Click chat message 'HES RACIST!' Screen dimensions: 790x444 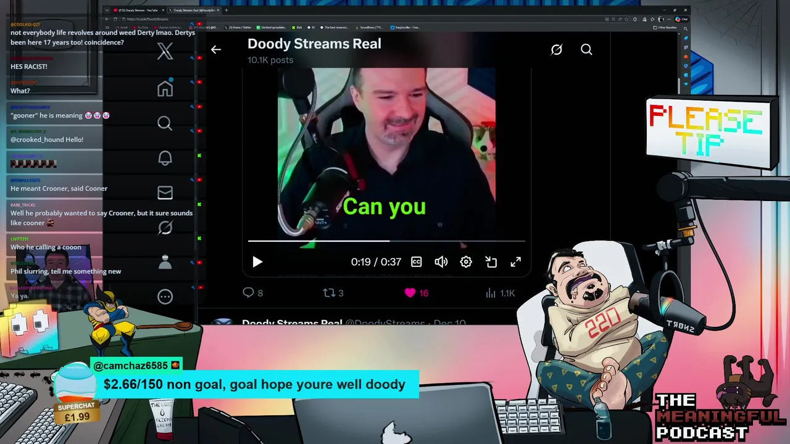pos(29,67)
